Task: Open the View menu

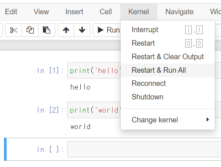Action: click(x=41, y=12)
